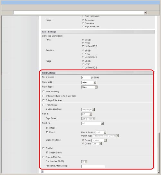
Task: Click the File Name After Storing field
Action: [x=93, y=166]
